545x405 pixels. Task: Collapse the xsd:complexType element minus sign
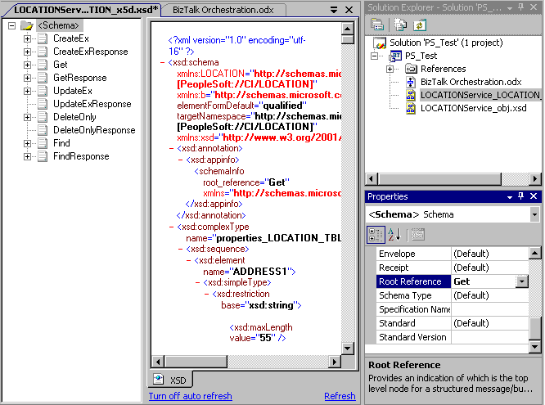(171, 227)
